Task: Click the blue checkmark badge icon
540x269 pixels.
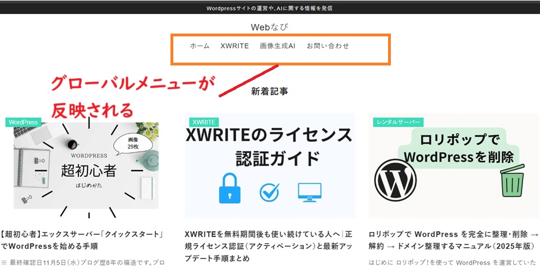Action: click(269, 192)
